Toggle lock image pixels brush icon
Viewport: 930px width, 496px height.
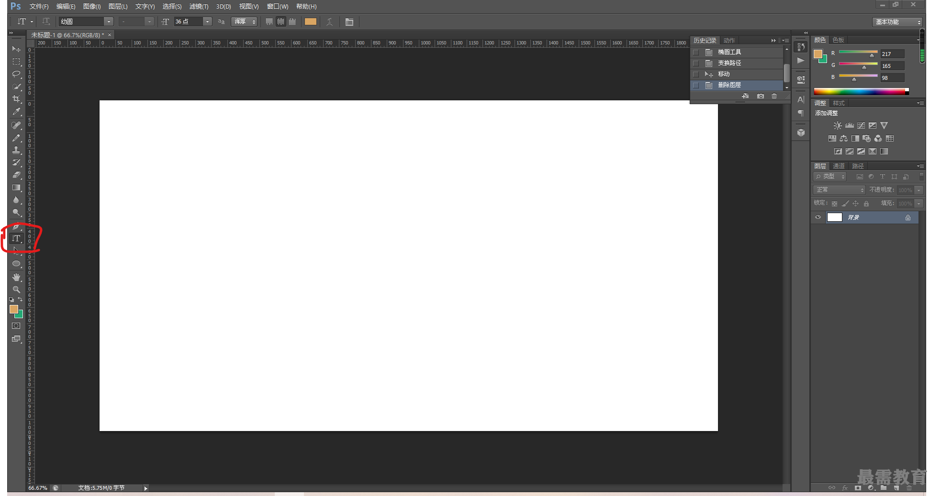[x=845, y=204]
